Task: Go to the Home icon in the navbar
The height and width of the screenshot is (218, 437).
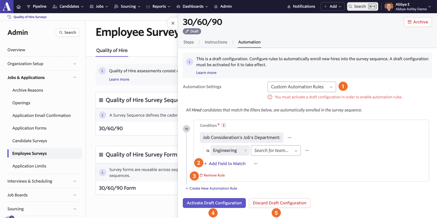Action: pos(19,6)
